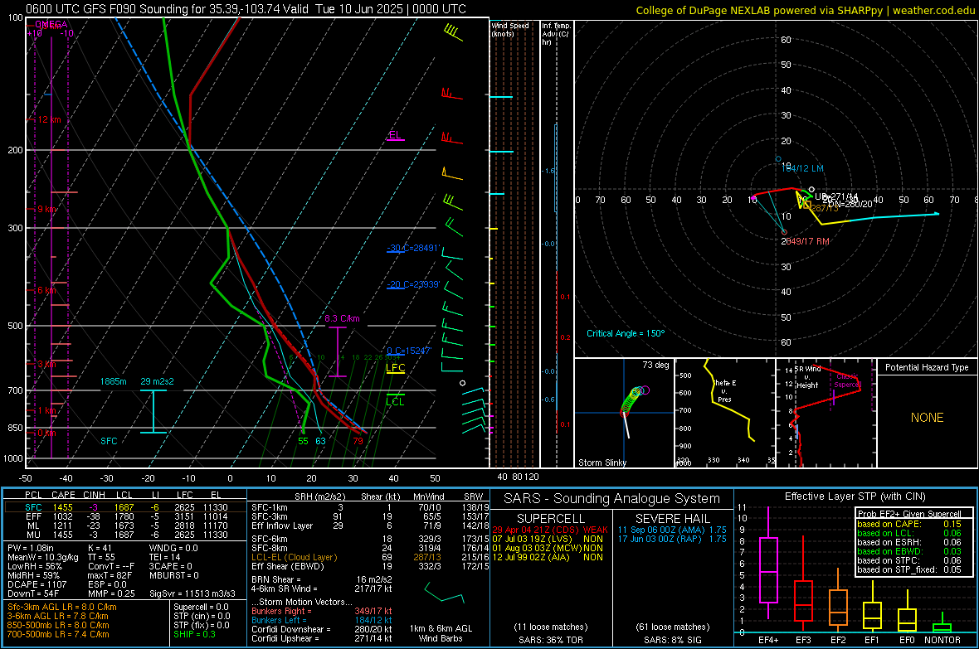
Task: Click the '1km & 6km AGL Wind Barbs' caption
Action: click(x=441, y=633)
